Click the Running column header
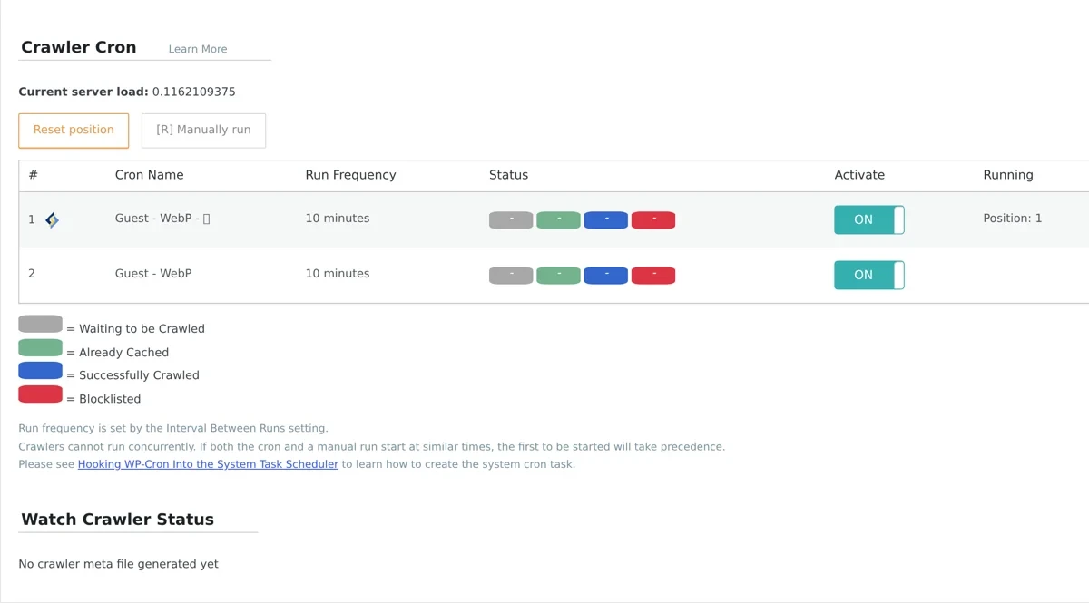The width and height of the screenshot is (1089, 603). [x=1008, y=175]
